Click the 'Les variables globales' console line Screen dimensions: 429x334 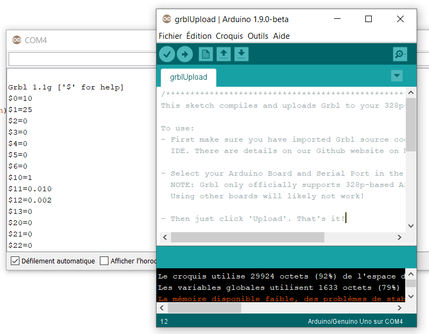278,288
